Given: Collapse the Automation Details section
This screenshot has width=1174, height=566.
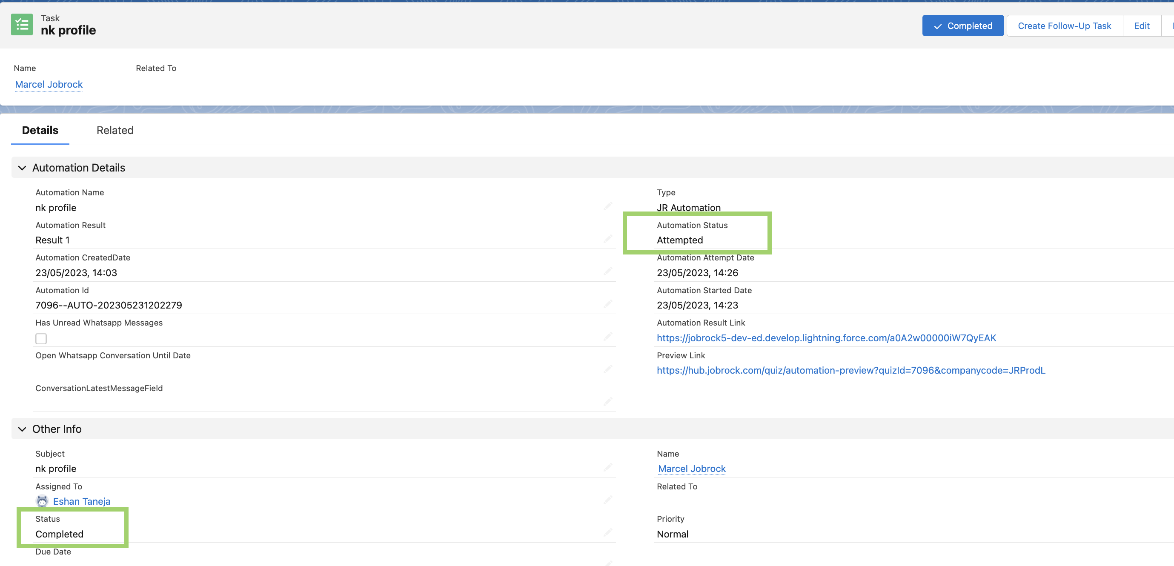Looking at the screenshot, I should click(x=22, y=168).
